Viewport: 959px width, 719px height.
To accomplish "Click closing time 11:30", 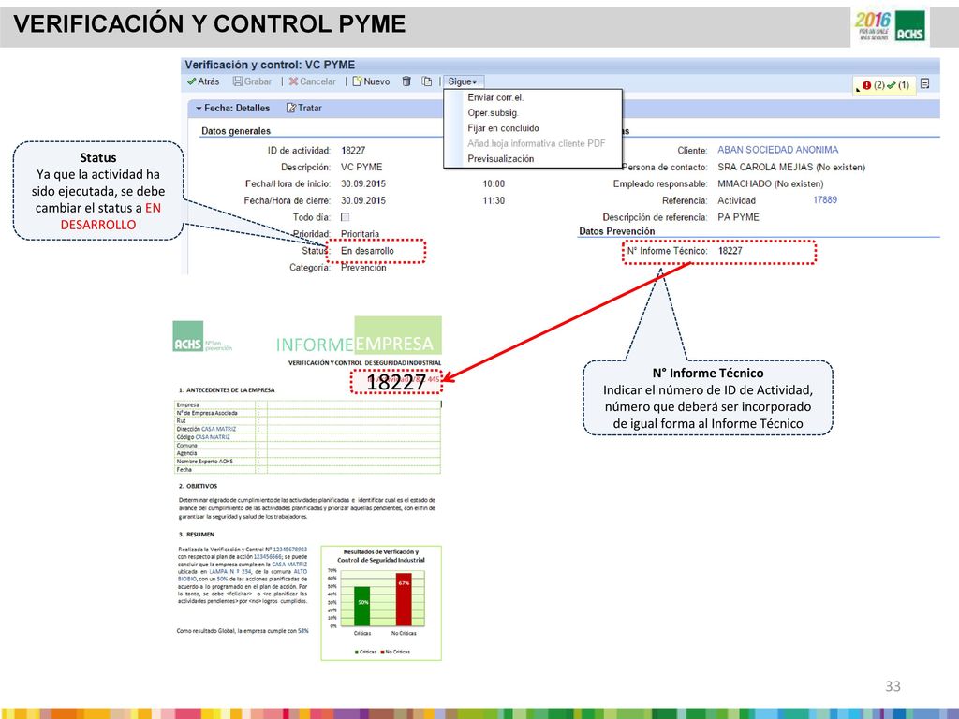I will [x=494, y=200].
